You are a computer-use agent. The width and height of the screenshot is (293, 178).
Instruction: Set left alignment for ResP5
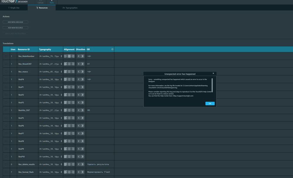65,118
